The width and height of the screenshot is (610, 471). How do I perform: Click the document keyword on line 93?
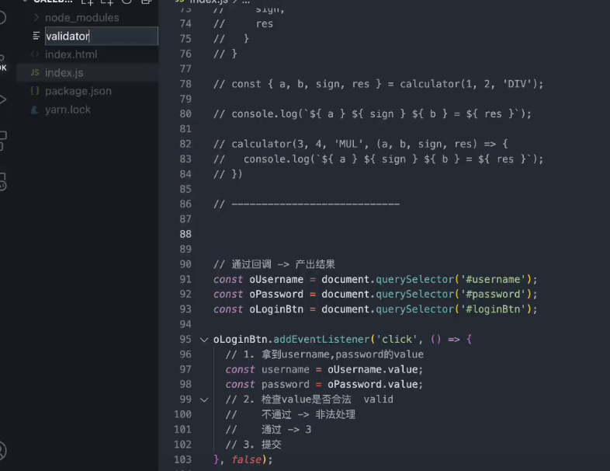[x=345, y=309]
